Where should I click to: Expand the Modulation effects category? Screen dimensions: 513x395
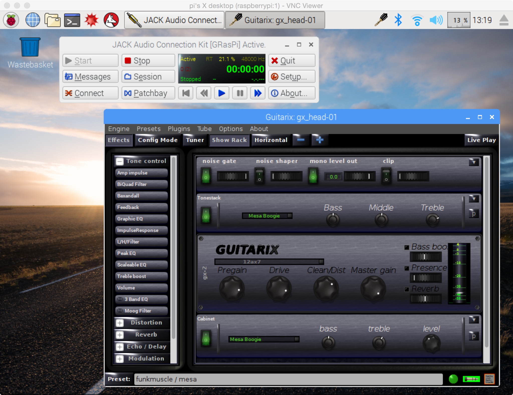click(120, 359)
